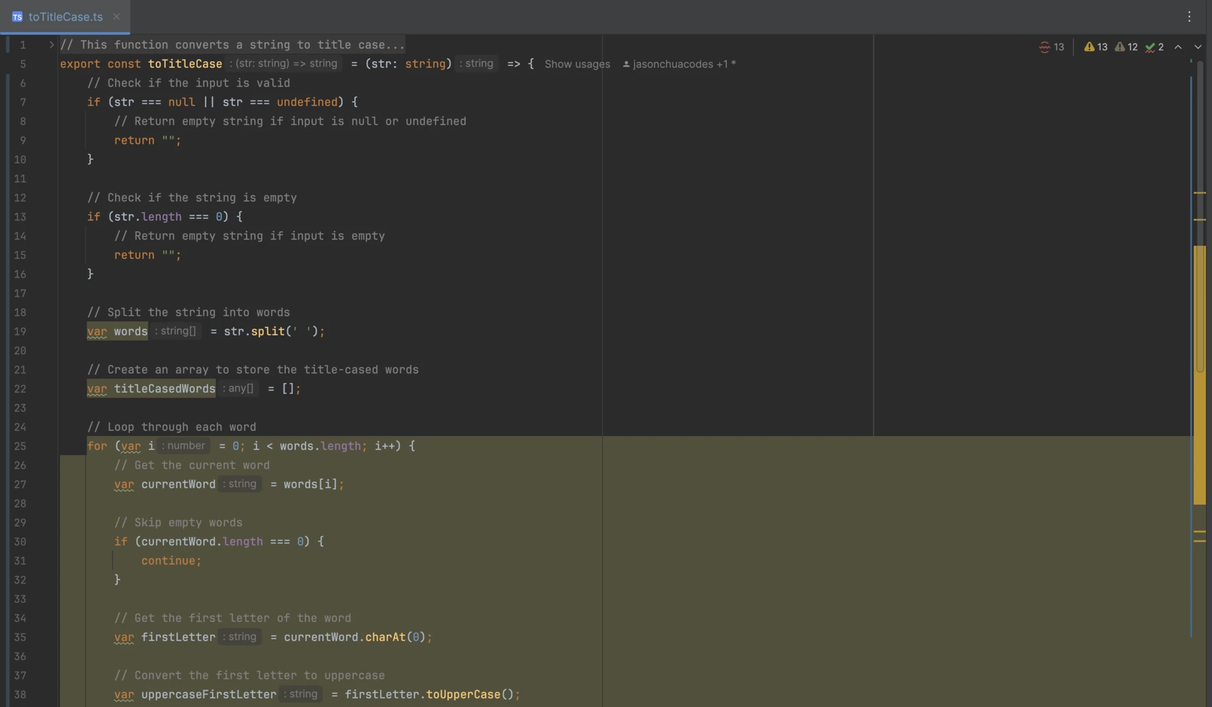Click the lowest yellow marker on the error stripe
Viewport: 1212px width, 707px height.
coord(1200,541)
